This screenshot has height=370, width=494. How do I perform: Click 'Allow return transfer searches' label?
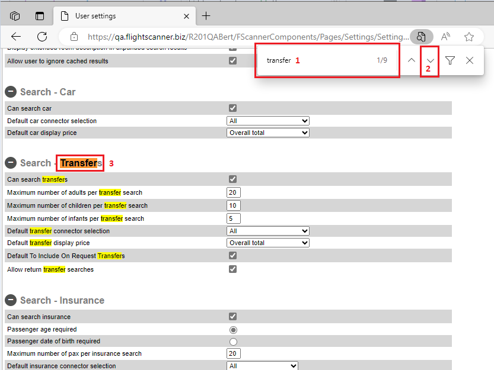(x=50, y=269)
